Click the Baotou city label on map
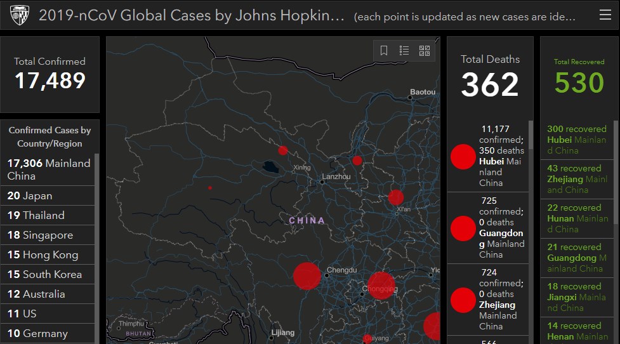Screen dimensions: 620x344 423,92
